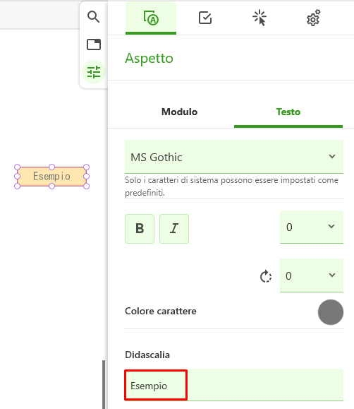The width and height of the screenshot is (354, 409).
Task: Click the rotation icon
Action: coord(266,276)
